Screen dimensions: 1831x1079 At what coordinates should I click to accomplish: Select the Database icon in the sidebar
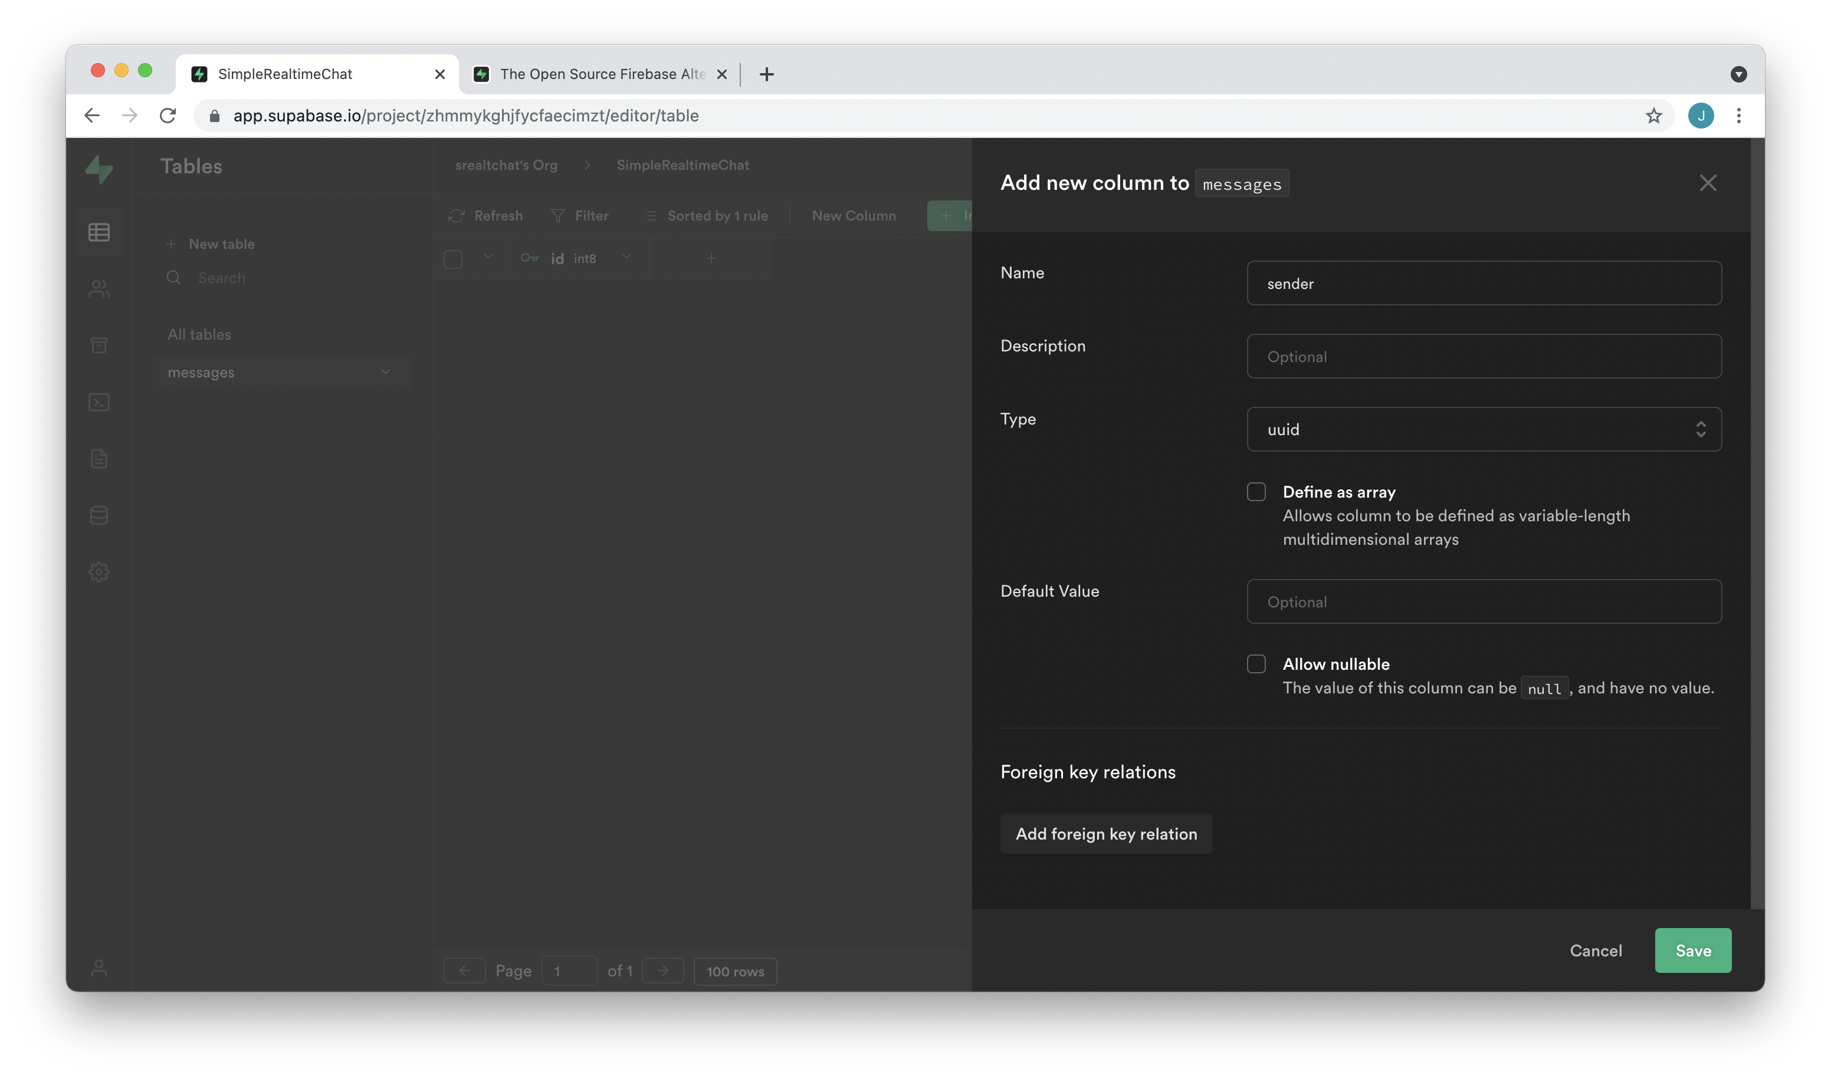pyautogui.click(x=99, y=515)
